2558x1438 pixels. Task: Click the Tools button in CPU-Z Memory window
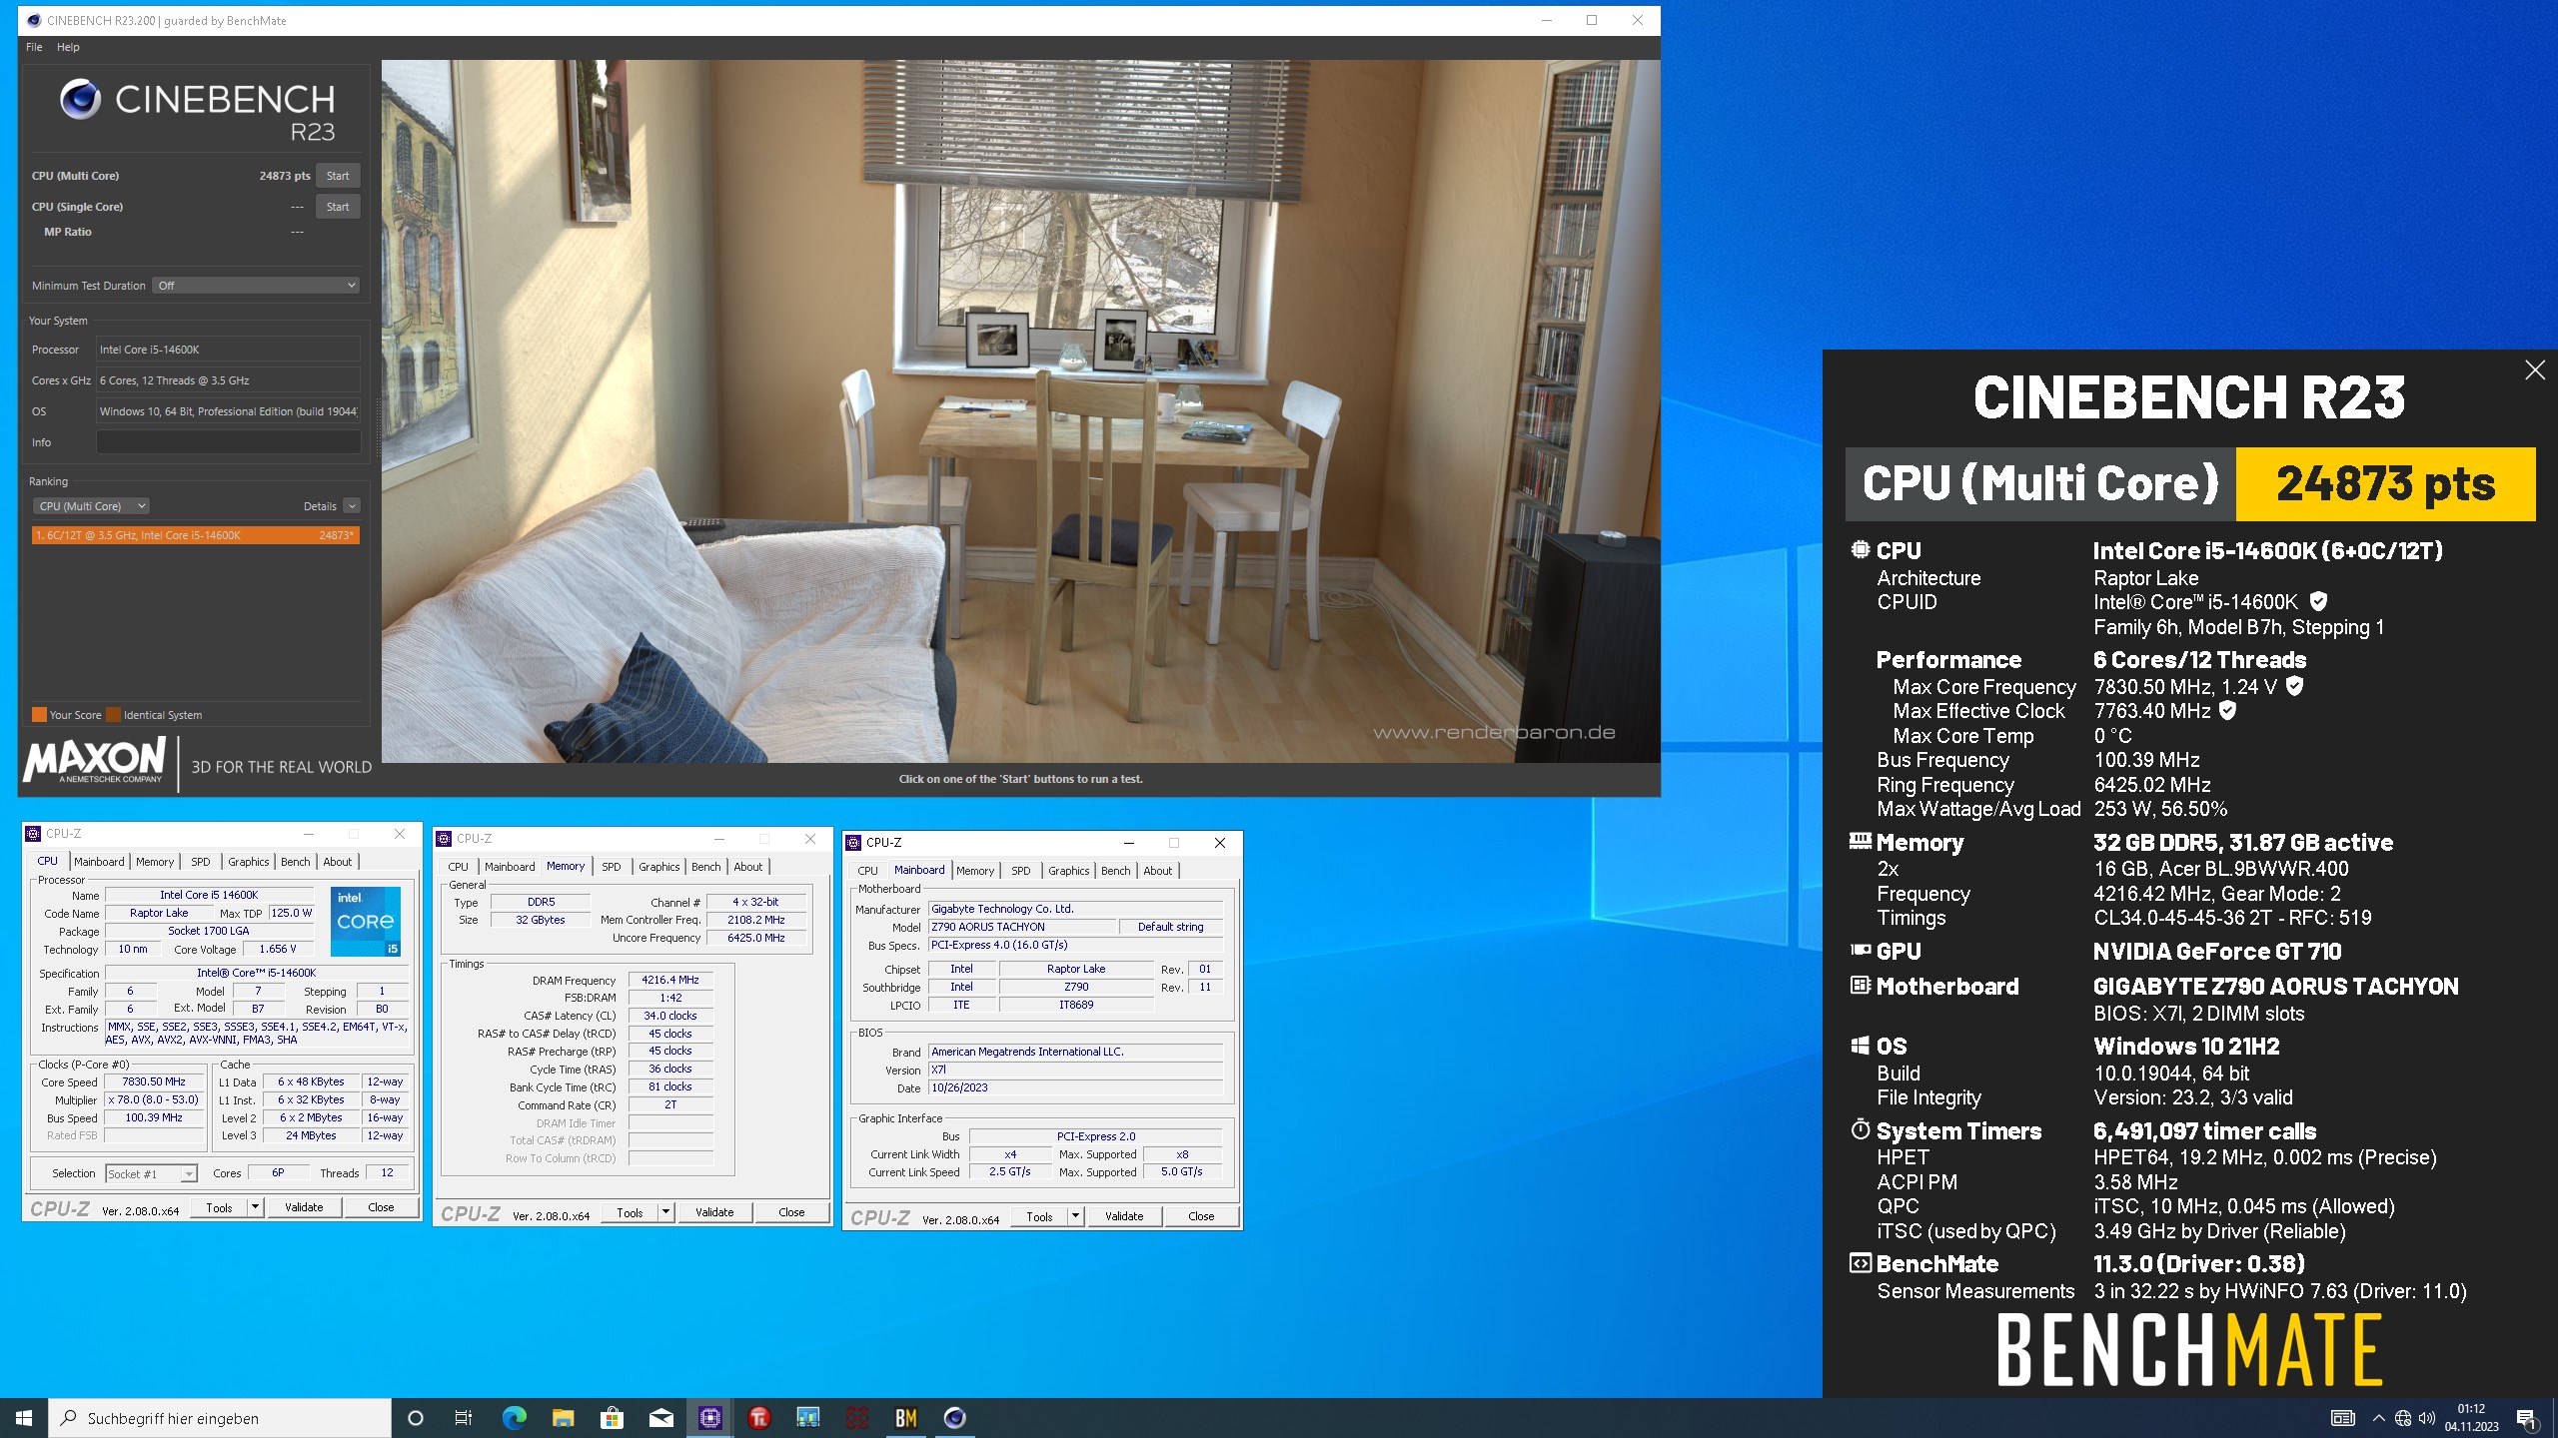coord(630,1212)
